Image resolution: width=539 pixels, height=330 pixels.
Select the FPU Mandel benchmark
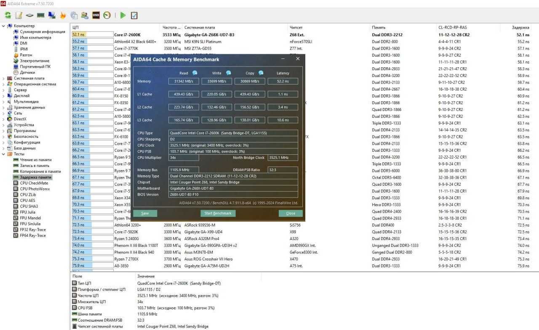pos(30,218)
